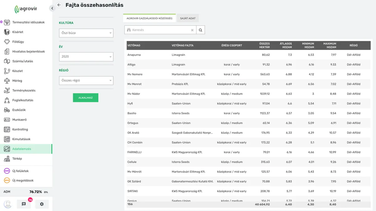Collapse the sidebar with chevron

52,8
